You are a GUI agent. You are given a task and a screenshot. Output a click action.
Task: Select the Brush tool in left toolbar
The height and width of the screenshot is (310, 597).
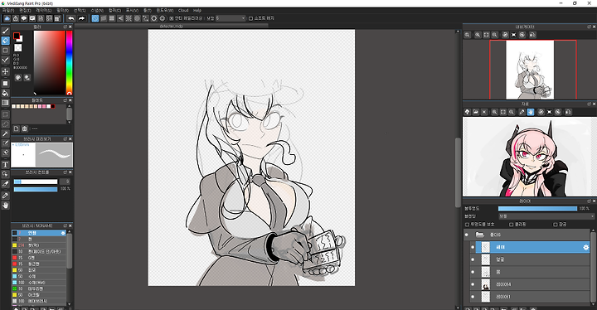click(x=5, y=31)
